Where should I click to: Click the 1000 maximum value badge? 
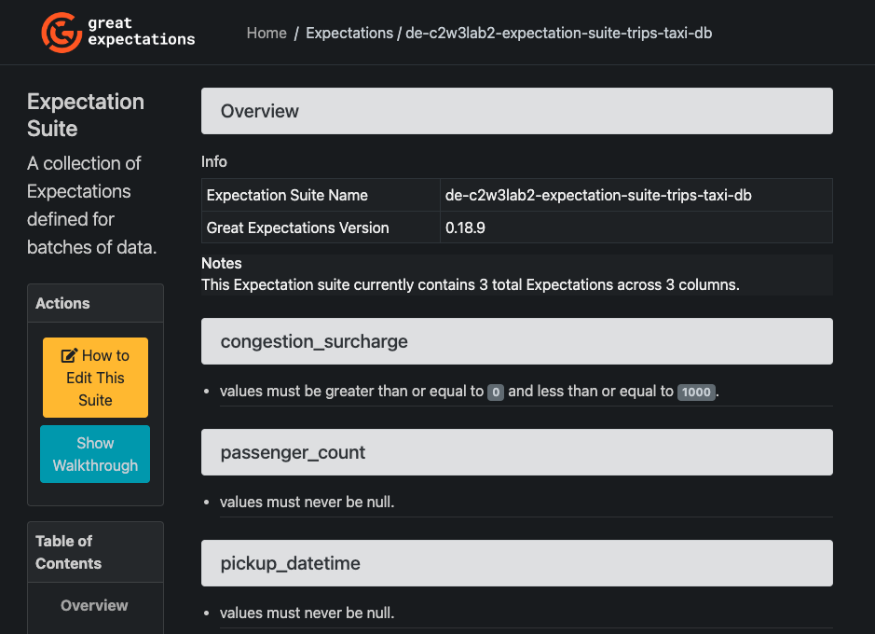[696, 393]
